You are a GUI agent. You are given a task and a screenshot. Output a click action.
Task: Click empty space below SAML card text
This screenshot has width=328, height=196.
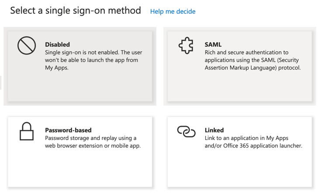tap(239, 87)
